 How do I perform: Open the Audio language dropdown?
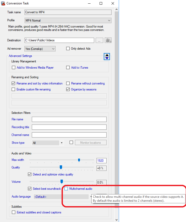62,197
